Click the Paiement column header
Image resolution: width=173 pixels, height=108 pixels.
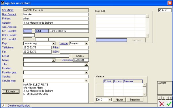pos(133,82)
